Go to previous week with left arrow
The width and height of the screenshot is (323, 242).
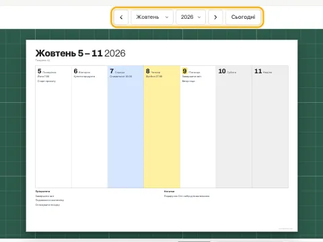[x=121, y=17]
